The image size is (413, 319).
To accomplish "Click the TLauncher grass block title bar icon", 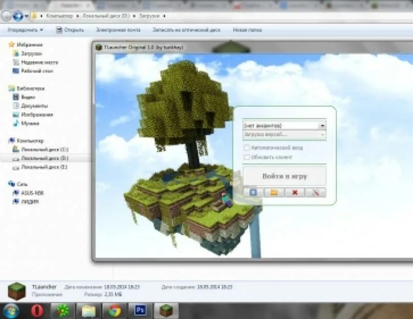I will coord(99,47).
